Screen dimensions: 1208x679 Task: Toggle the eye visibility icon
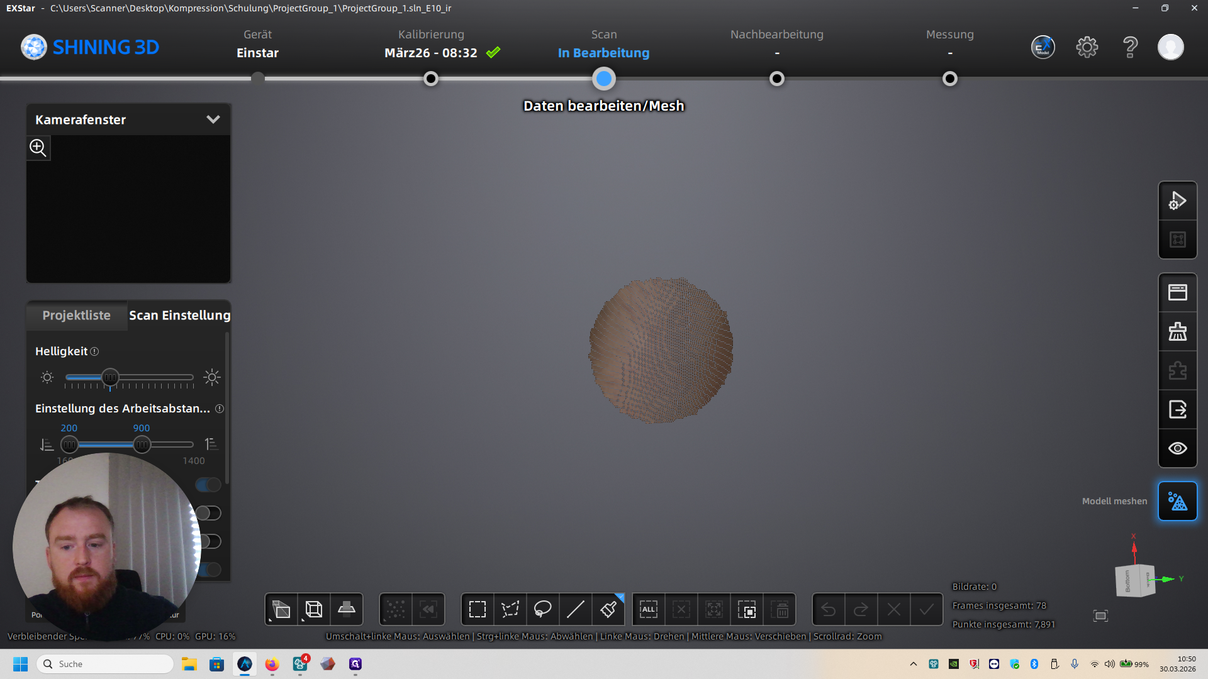click(x=1177, y=448)
